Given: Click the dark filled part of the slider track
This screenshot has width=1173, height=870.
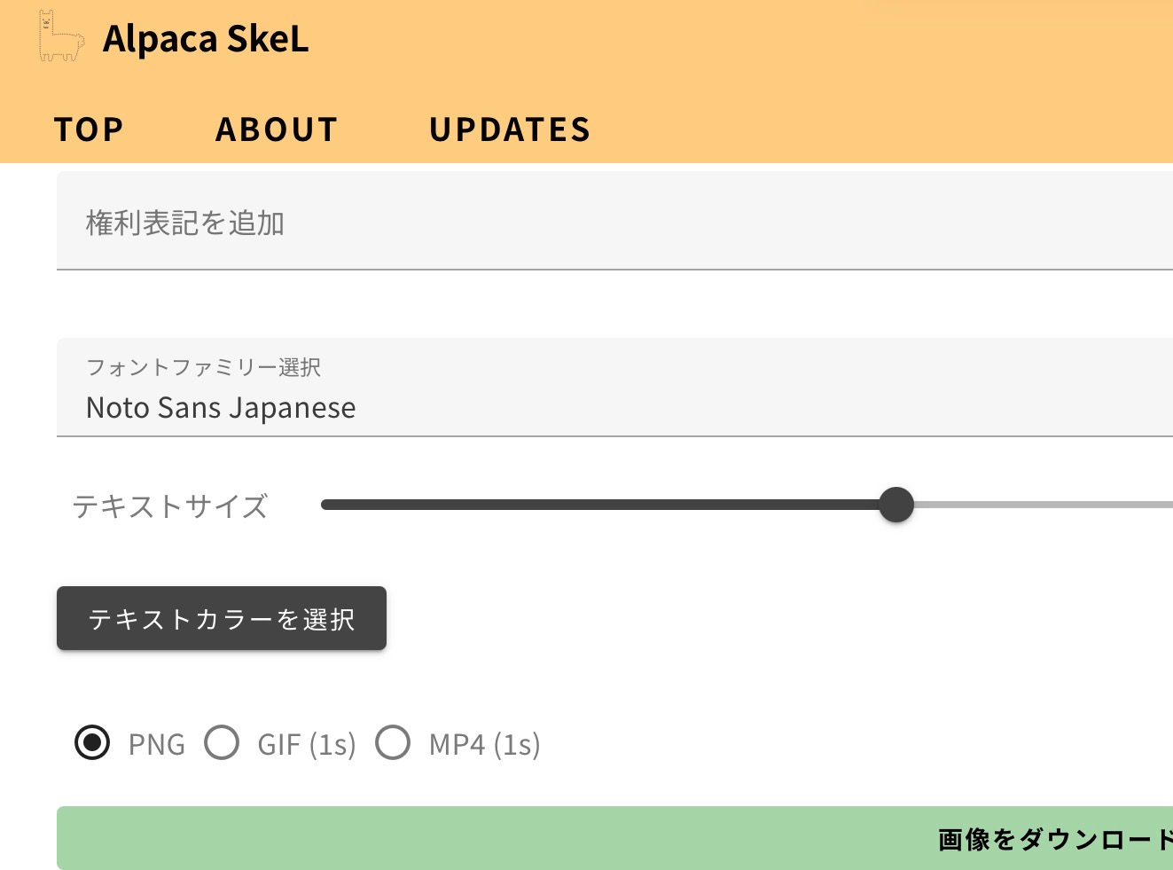Looking at the screenshot, I should point(603,505).
